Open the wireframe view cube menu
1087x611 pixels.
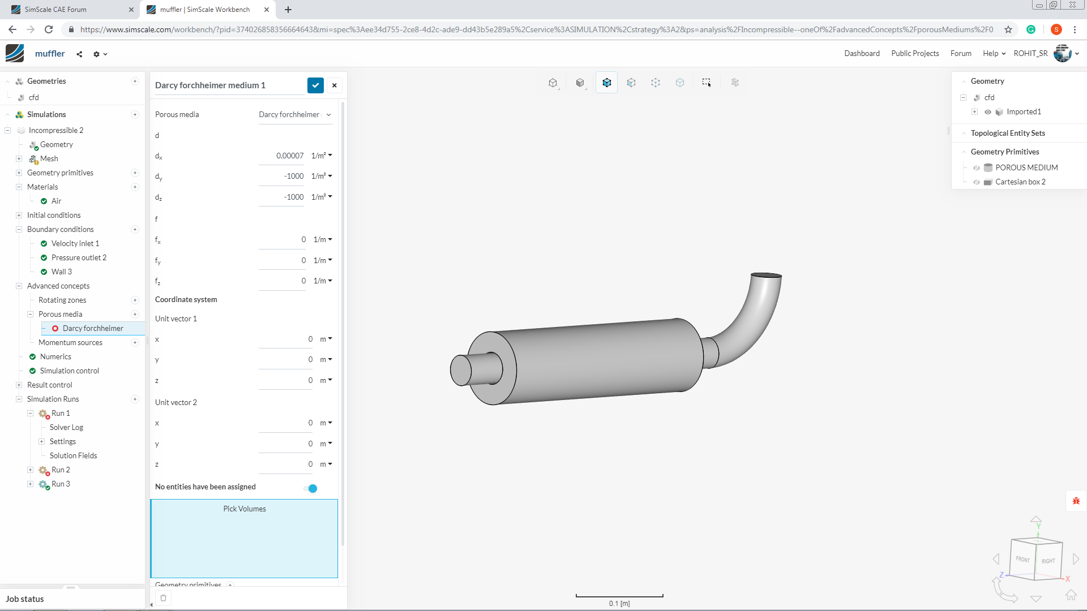[553, 83]
